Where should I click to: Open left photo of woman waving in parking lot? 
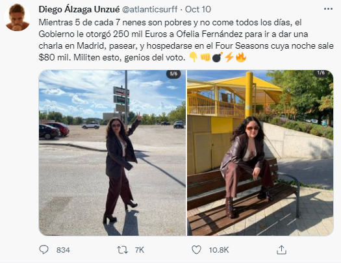pos(112,153)
